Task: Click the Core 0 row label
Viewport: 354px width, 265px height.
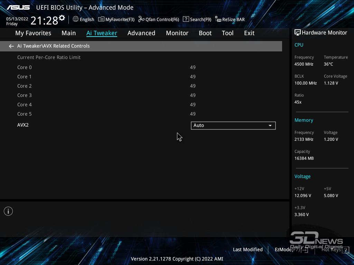Action: pos(25,67)
